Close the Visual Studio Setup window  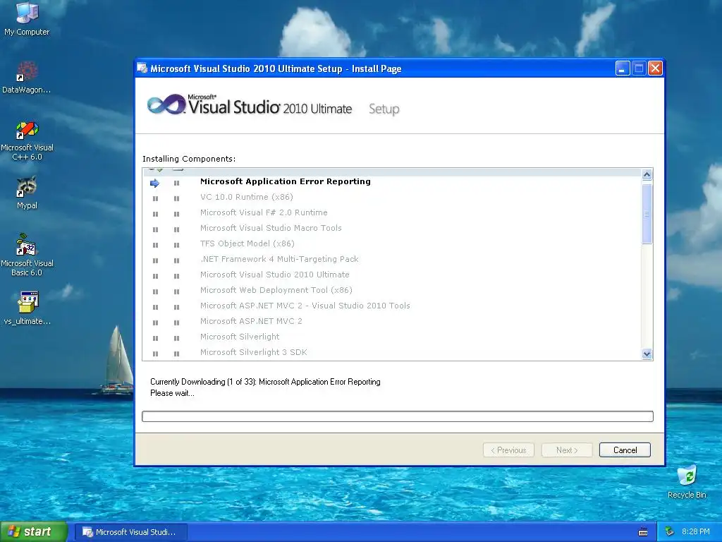(655, 68)
